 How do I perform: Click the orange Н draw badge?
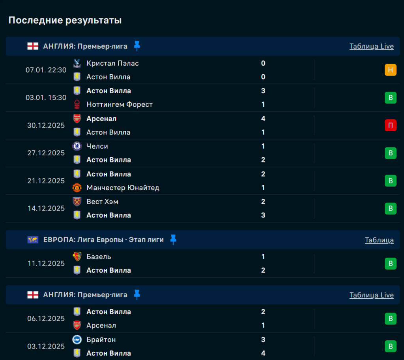390,70
